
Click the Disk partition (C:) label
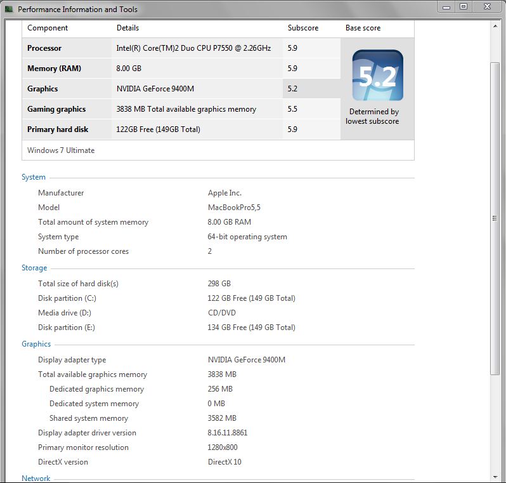tap(67, 298)
